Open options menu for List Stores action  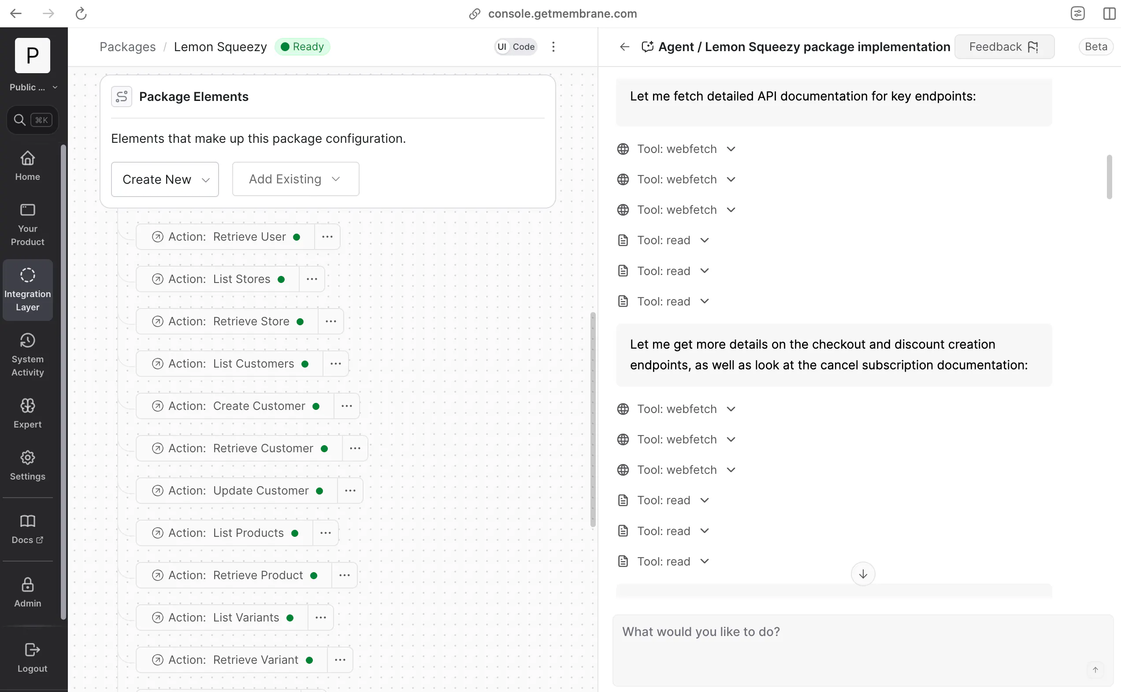pyautogui.click(x=312, y=279)
